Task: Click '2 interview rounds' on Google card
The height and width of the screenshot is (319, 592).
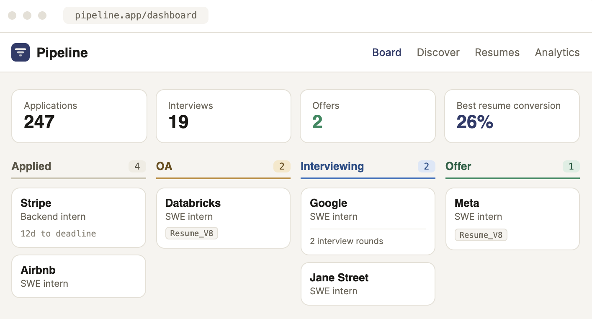Action: click(x=346, y=241)
